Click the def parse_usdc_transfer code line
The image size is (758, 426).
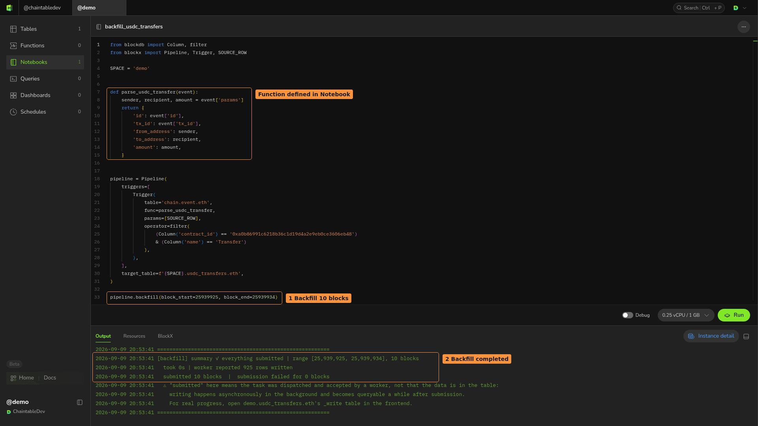click(154, 92)
